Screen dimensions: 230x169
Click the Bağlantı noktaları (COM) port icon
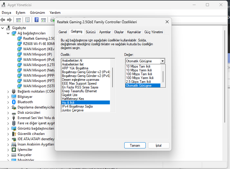14,91
